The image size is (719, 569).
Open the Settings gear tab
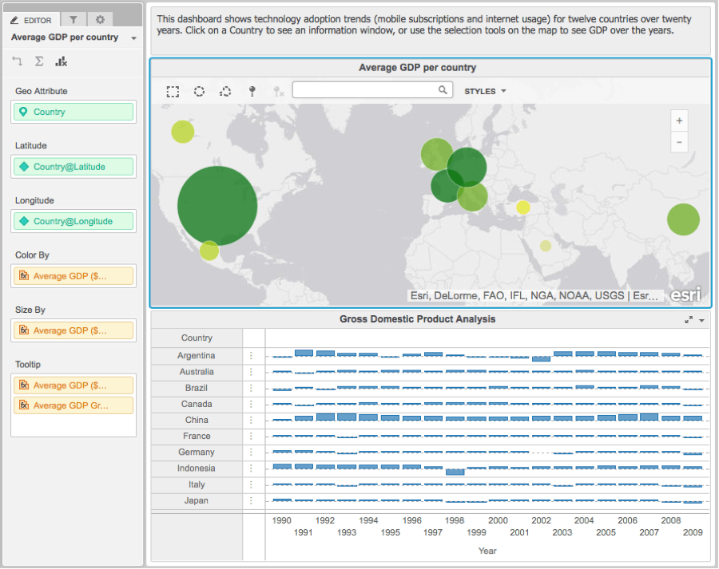point(100,20)
